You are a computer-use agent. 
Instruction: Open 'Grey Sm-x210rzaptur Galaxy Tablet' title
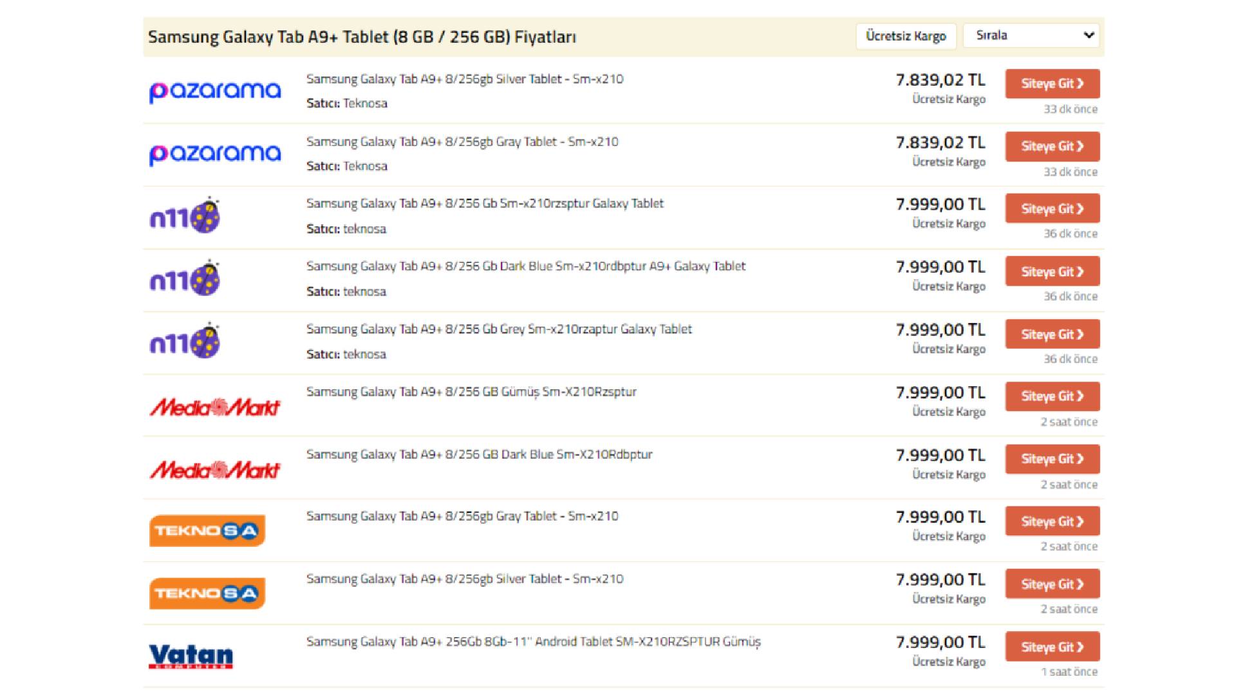499,329
